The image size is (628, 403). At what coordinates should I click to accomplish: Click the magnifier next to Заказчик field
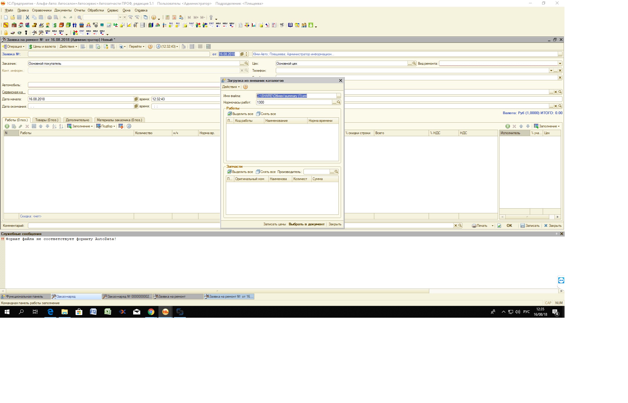pyautogui.click(x=247, y=64)
